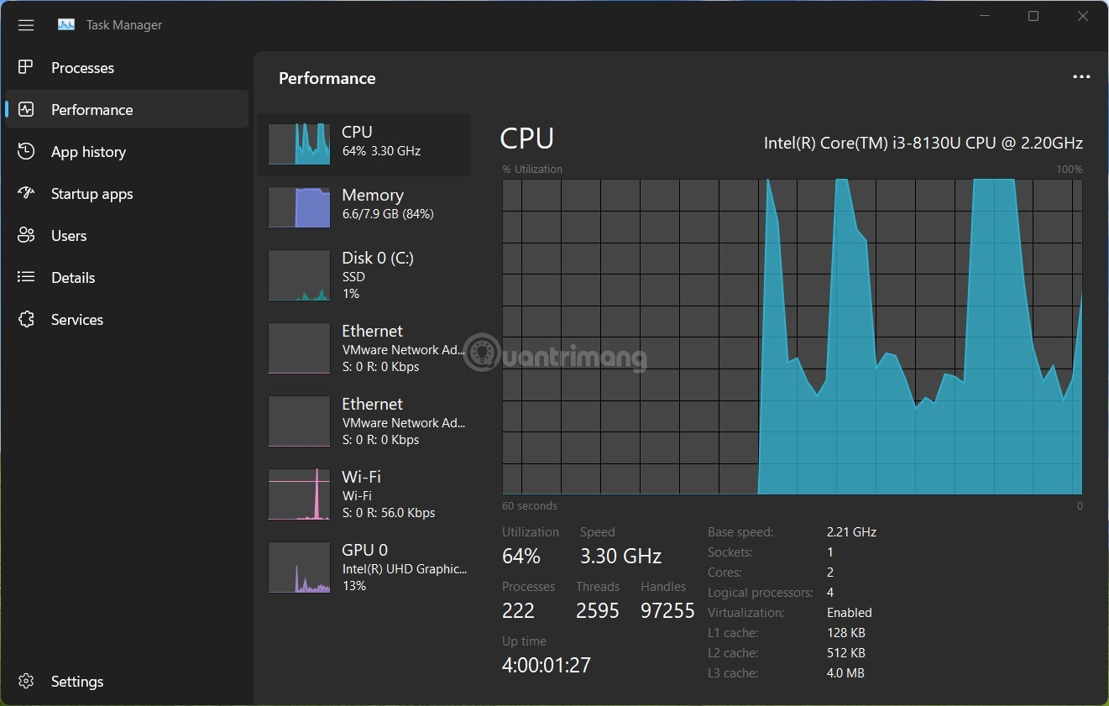Open the GPU 0 performance view
The width and height of the screenshot is (1109, 706).
coord(364,567)
